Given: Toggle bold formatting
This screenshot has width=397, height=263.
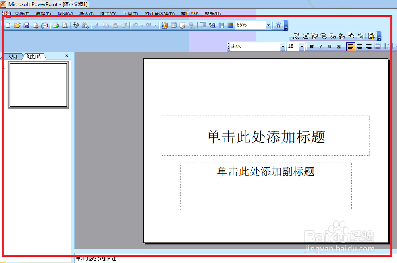Looking at the screenshot, I should point(312,47).
